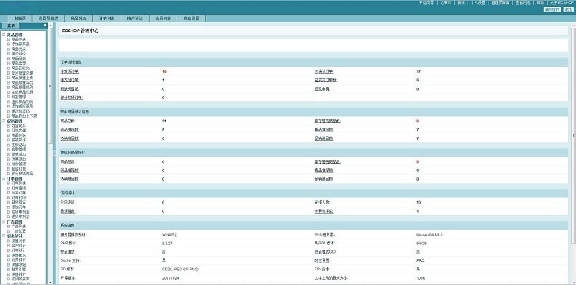Open 广告列表 in the sidebar
The width and height of the screenshot is (576, 285).
pyautogui.click(x=18, y=227)
